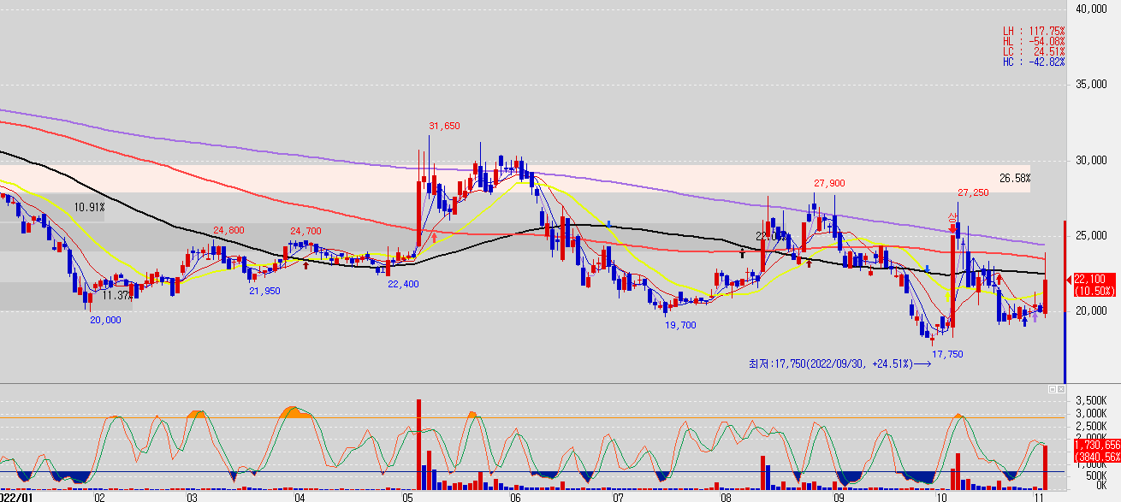Click the 02 month label on the time axis
The height and width of the screenshot is (502, 1121).
[99, 496]
